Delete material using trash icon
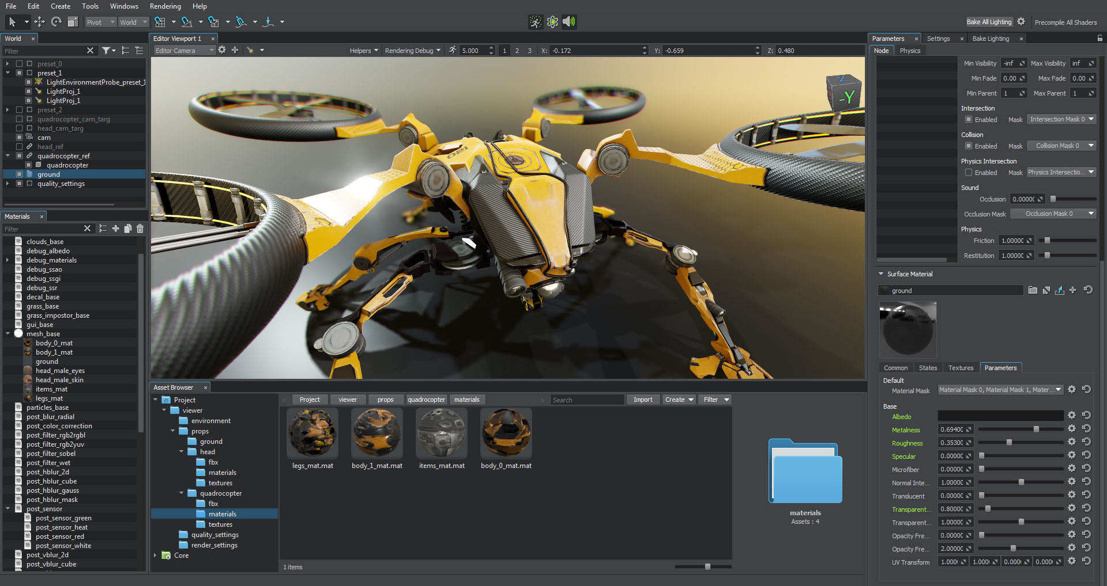 point(140,229)
